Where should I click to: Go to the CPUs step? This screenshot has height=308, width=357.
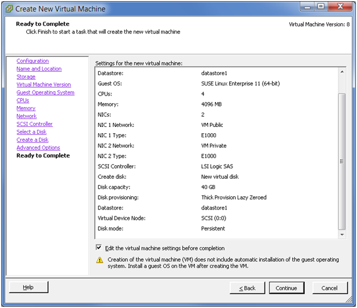coord(23,100)
